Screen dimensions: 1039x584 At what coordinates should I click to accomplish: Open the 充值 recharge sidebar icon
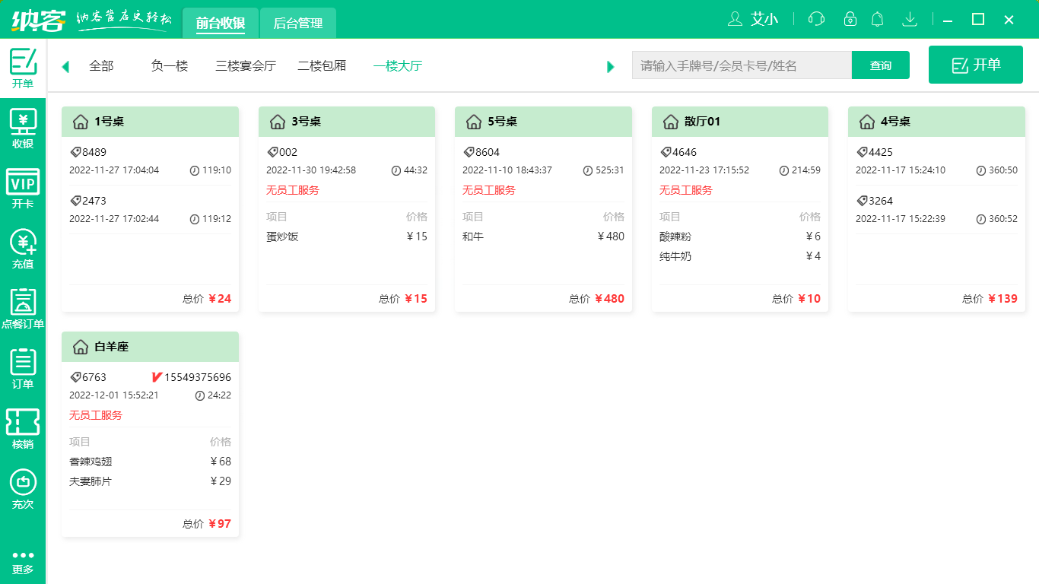coord(23,249)
